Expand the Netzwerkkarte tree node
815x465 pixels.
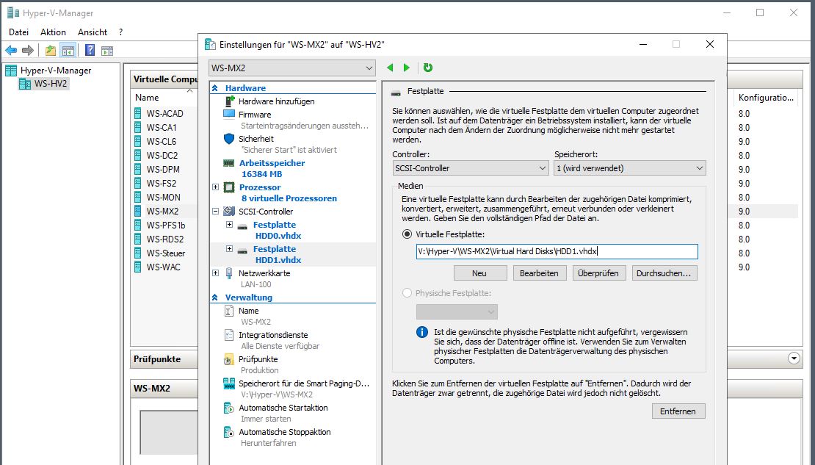[216, 273]
